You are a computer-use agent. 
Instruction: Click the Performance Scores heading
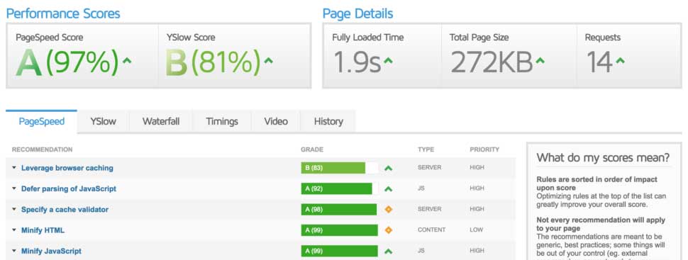pos(62,13)
